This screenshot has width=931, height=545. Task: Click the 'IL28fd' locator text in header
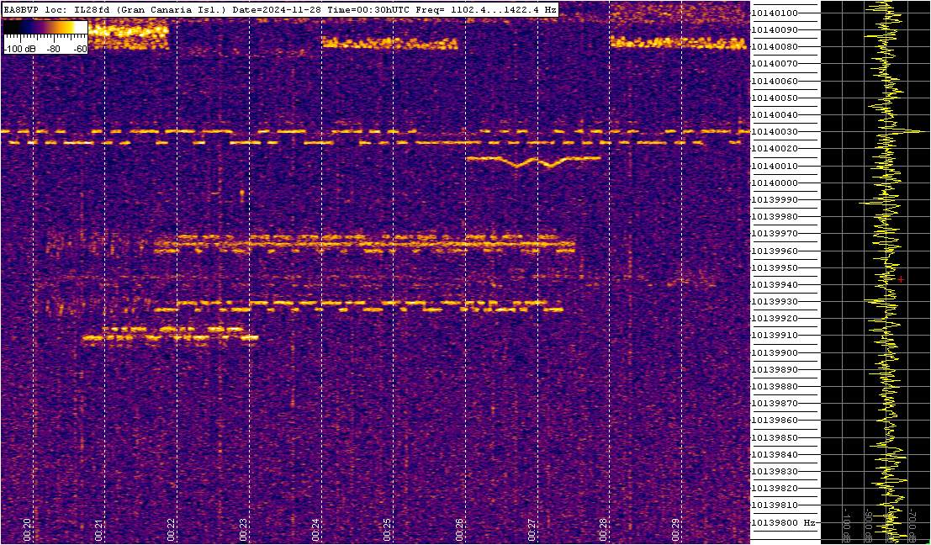[91, 9]
